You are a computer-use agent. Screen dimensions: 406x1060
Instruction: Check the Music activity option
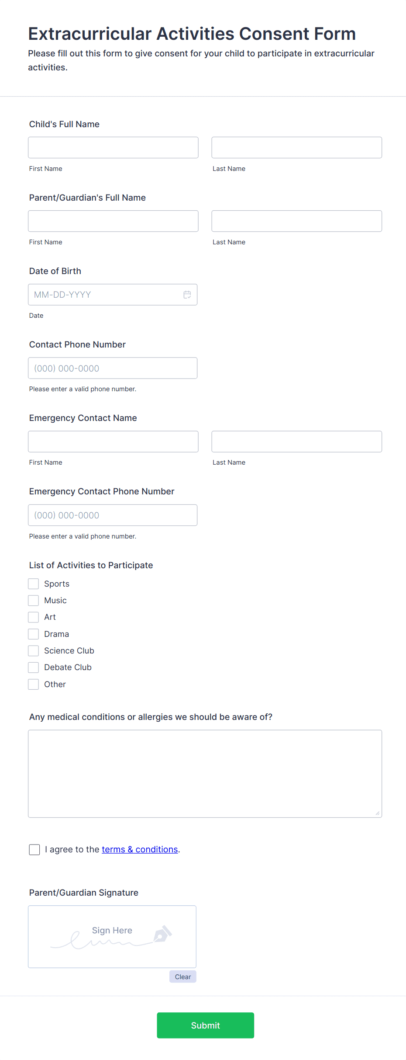(x=34, y=600)
